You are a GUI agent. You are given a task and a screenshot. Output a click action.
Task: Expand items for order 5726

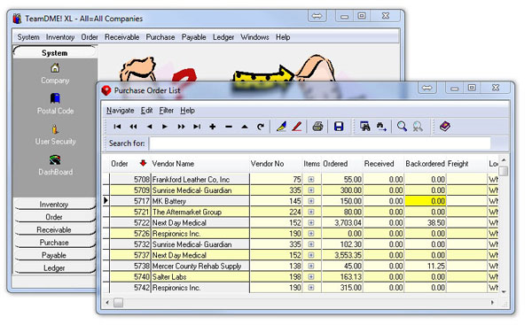click(x=311, y=234)
